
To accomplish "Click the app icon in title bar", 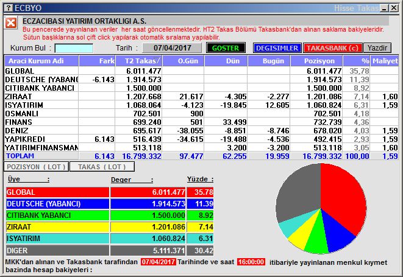I will click(x=7, y=7).
